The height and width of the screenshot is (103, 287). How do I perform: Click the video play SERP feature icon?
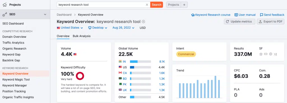pyautogui.click(x=271, y=54)
